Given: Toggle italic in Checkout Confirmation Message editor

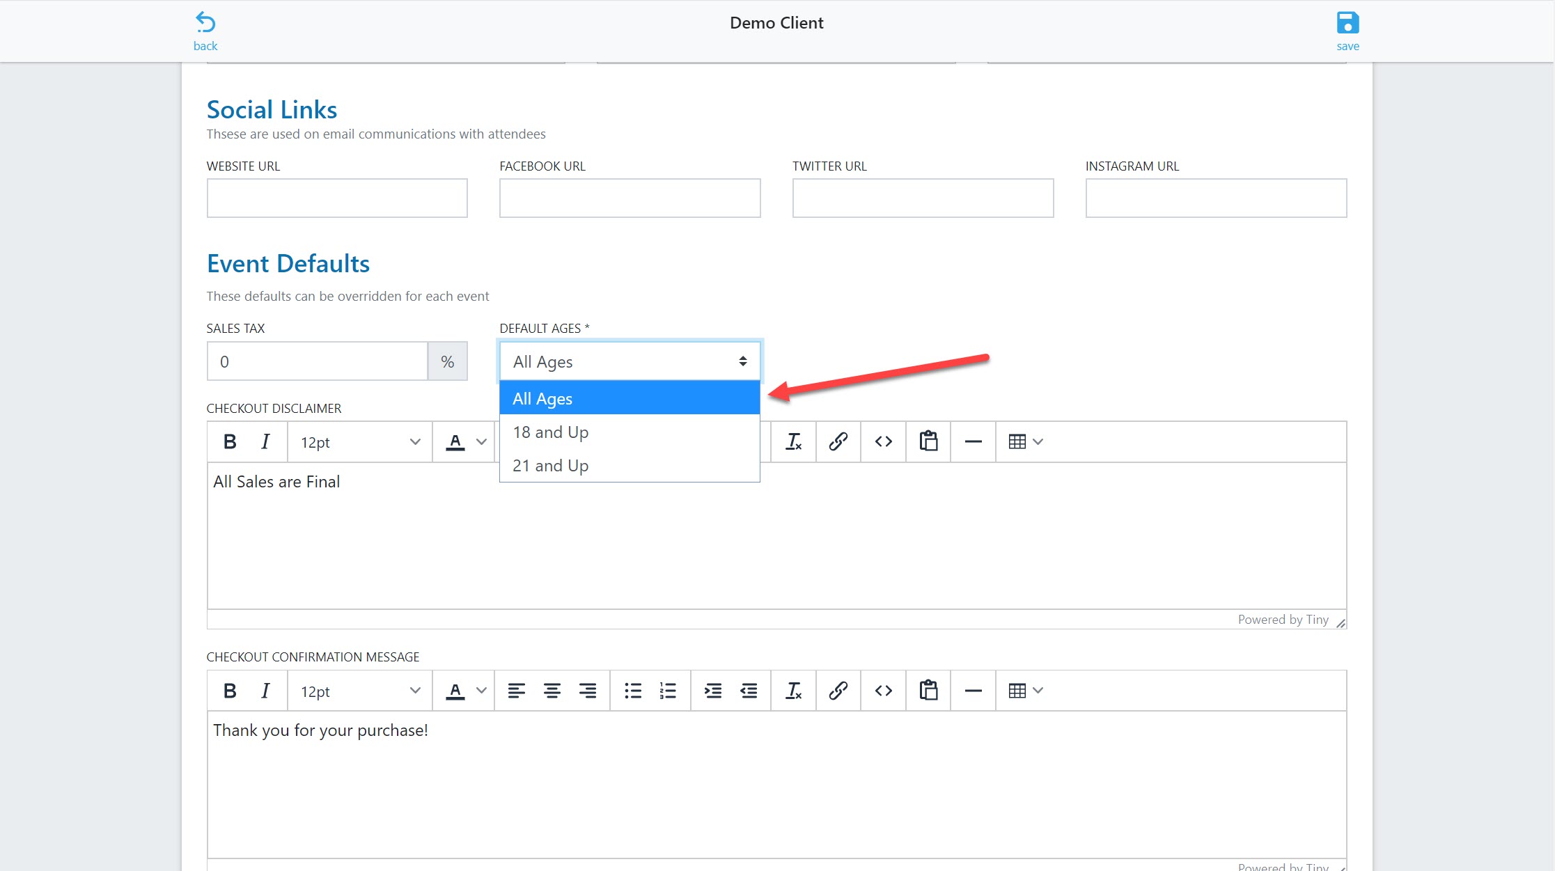Looking at the screenshot, I should tap(265, 691).
